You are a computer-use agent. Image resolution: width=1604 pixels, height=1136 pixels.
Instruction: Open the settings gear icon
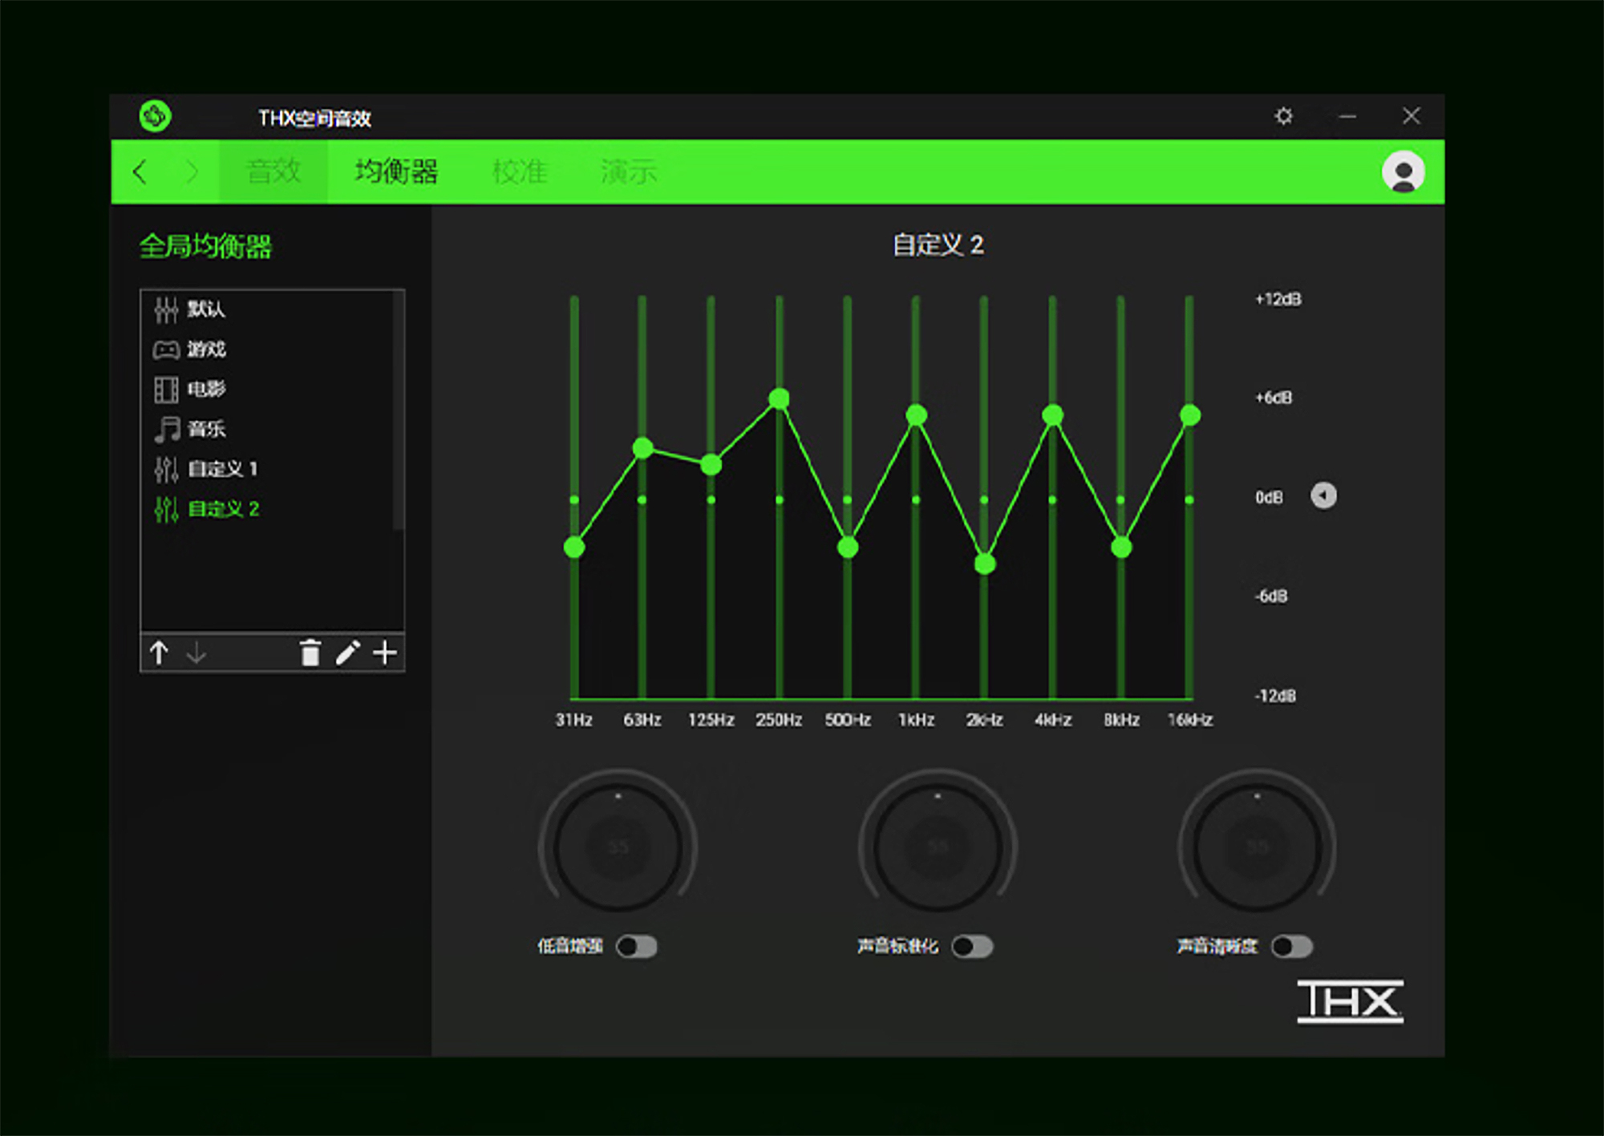(x=1283, y=116)
